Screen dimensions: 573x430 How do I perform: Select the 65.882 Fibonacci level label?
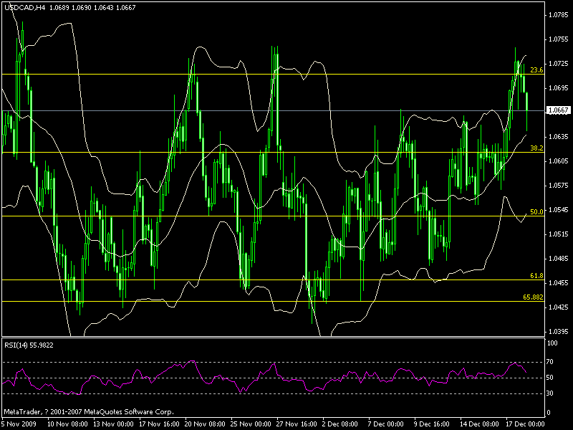(x=533, y=297)
